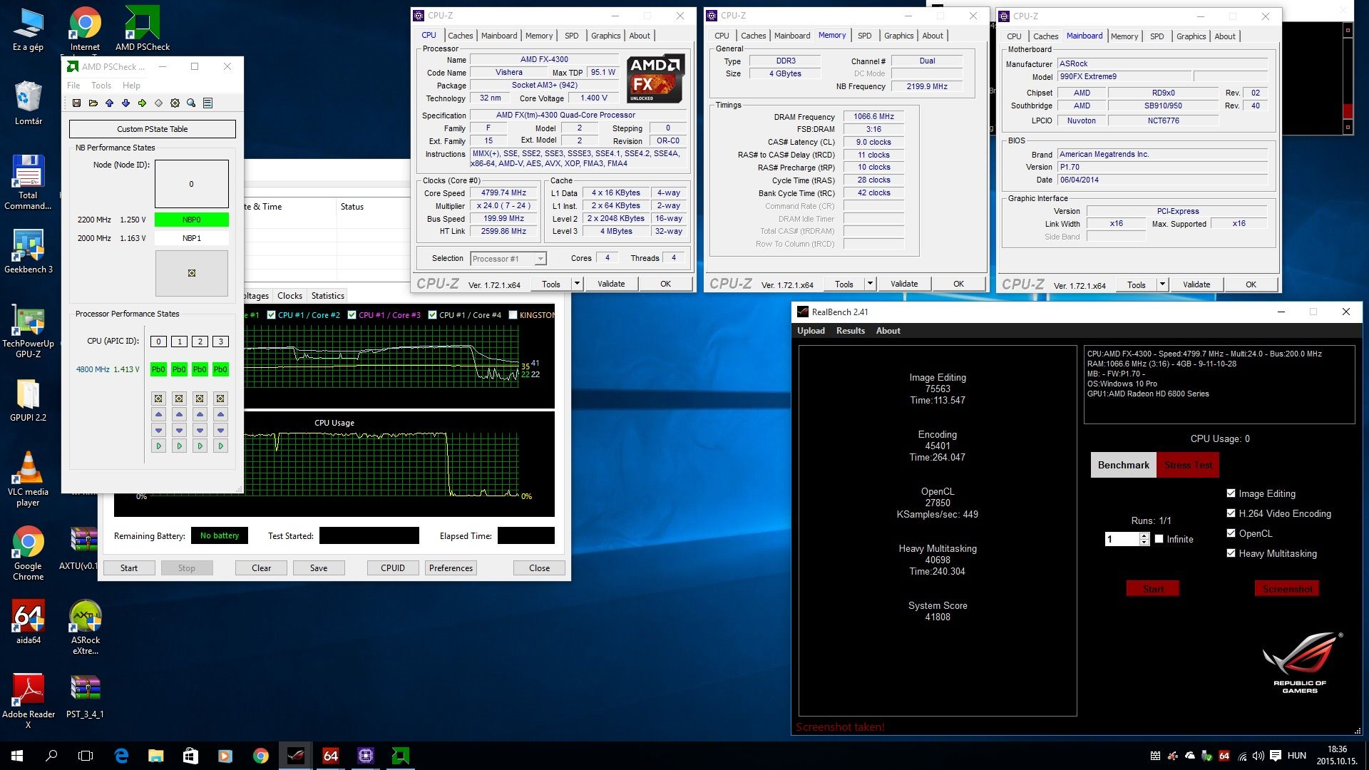Uncheck the Image Editing checkbox in RealBench
The image size is (1369, 770).
click(x=1231, y=493)
